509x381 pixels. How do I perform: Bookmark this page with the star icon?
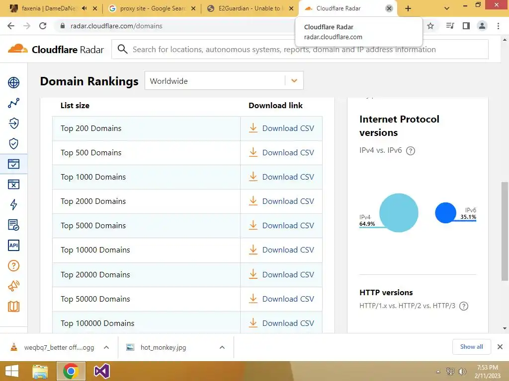(x=430, y=26)
